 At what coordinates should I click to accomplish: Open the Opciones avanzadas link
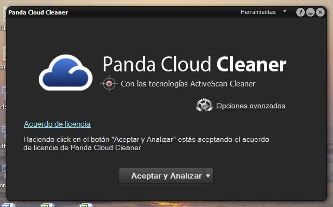(251, 106)
